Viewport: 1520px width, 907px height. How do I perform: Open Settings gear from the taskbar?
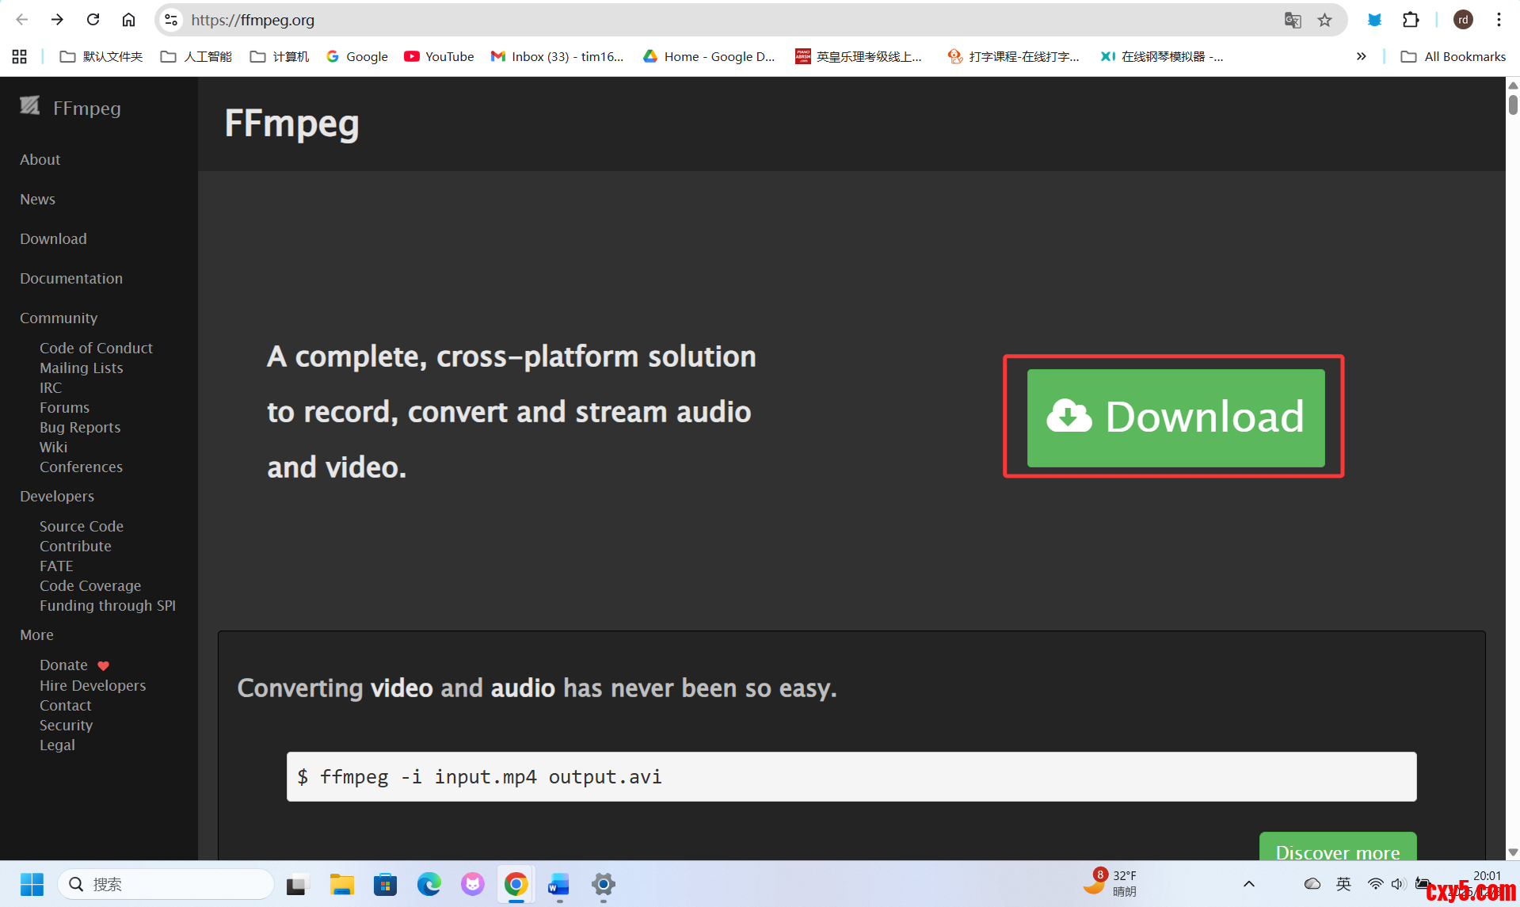point(603,884)
